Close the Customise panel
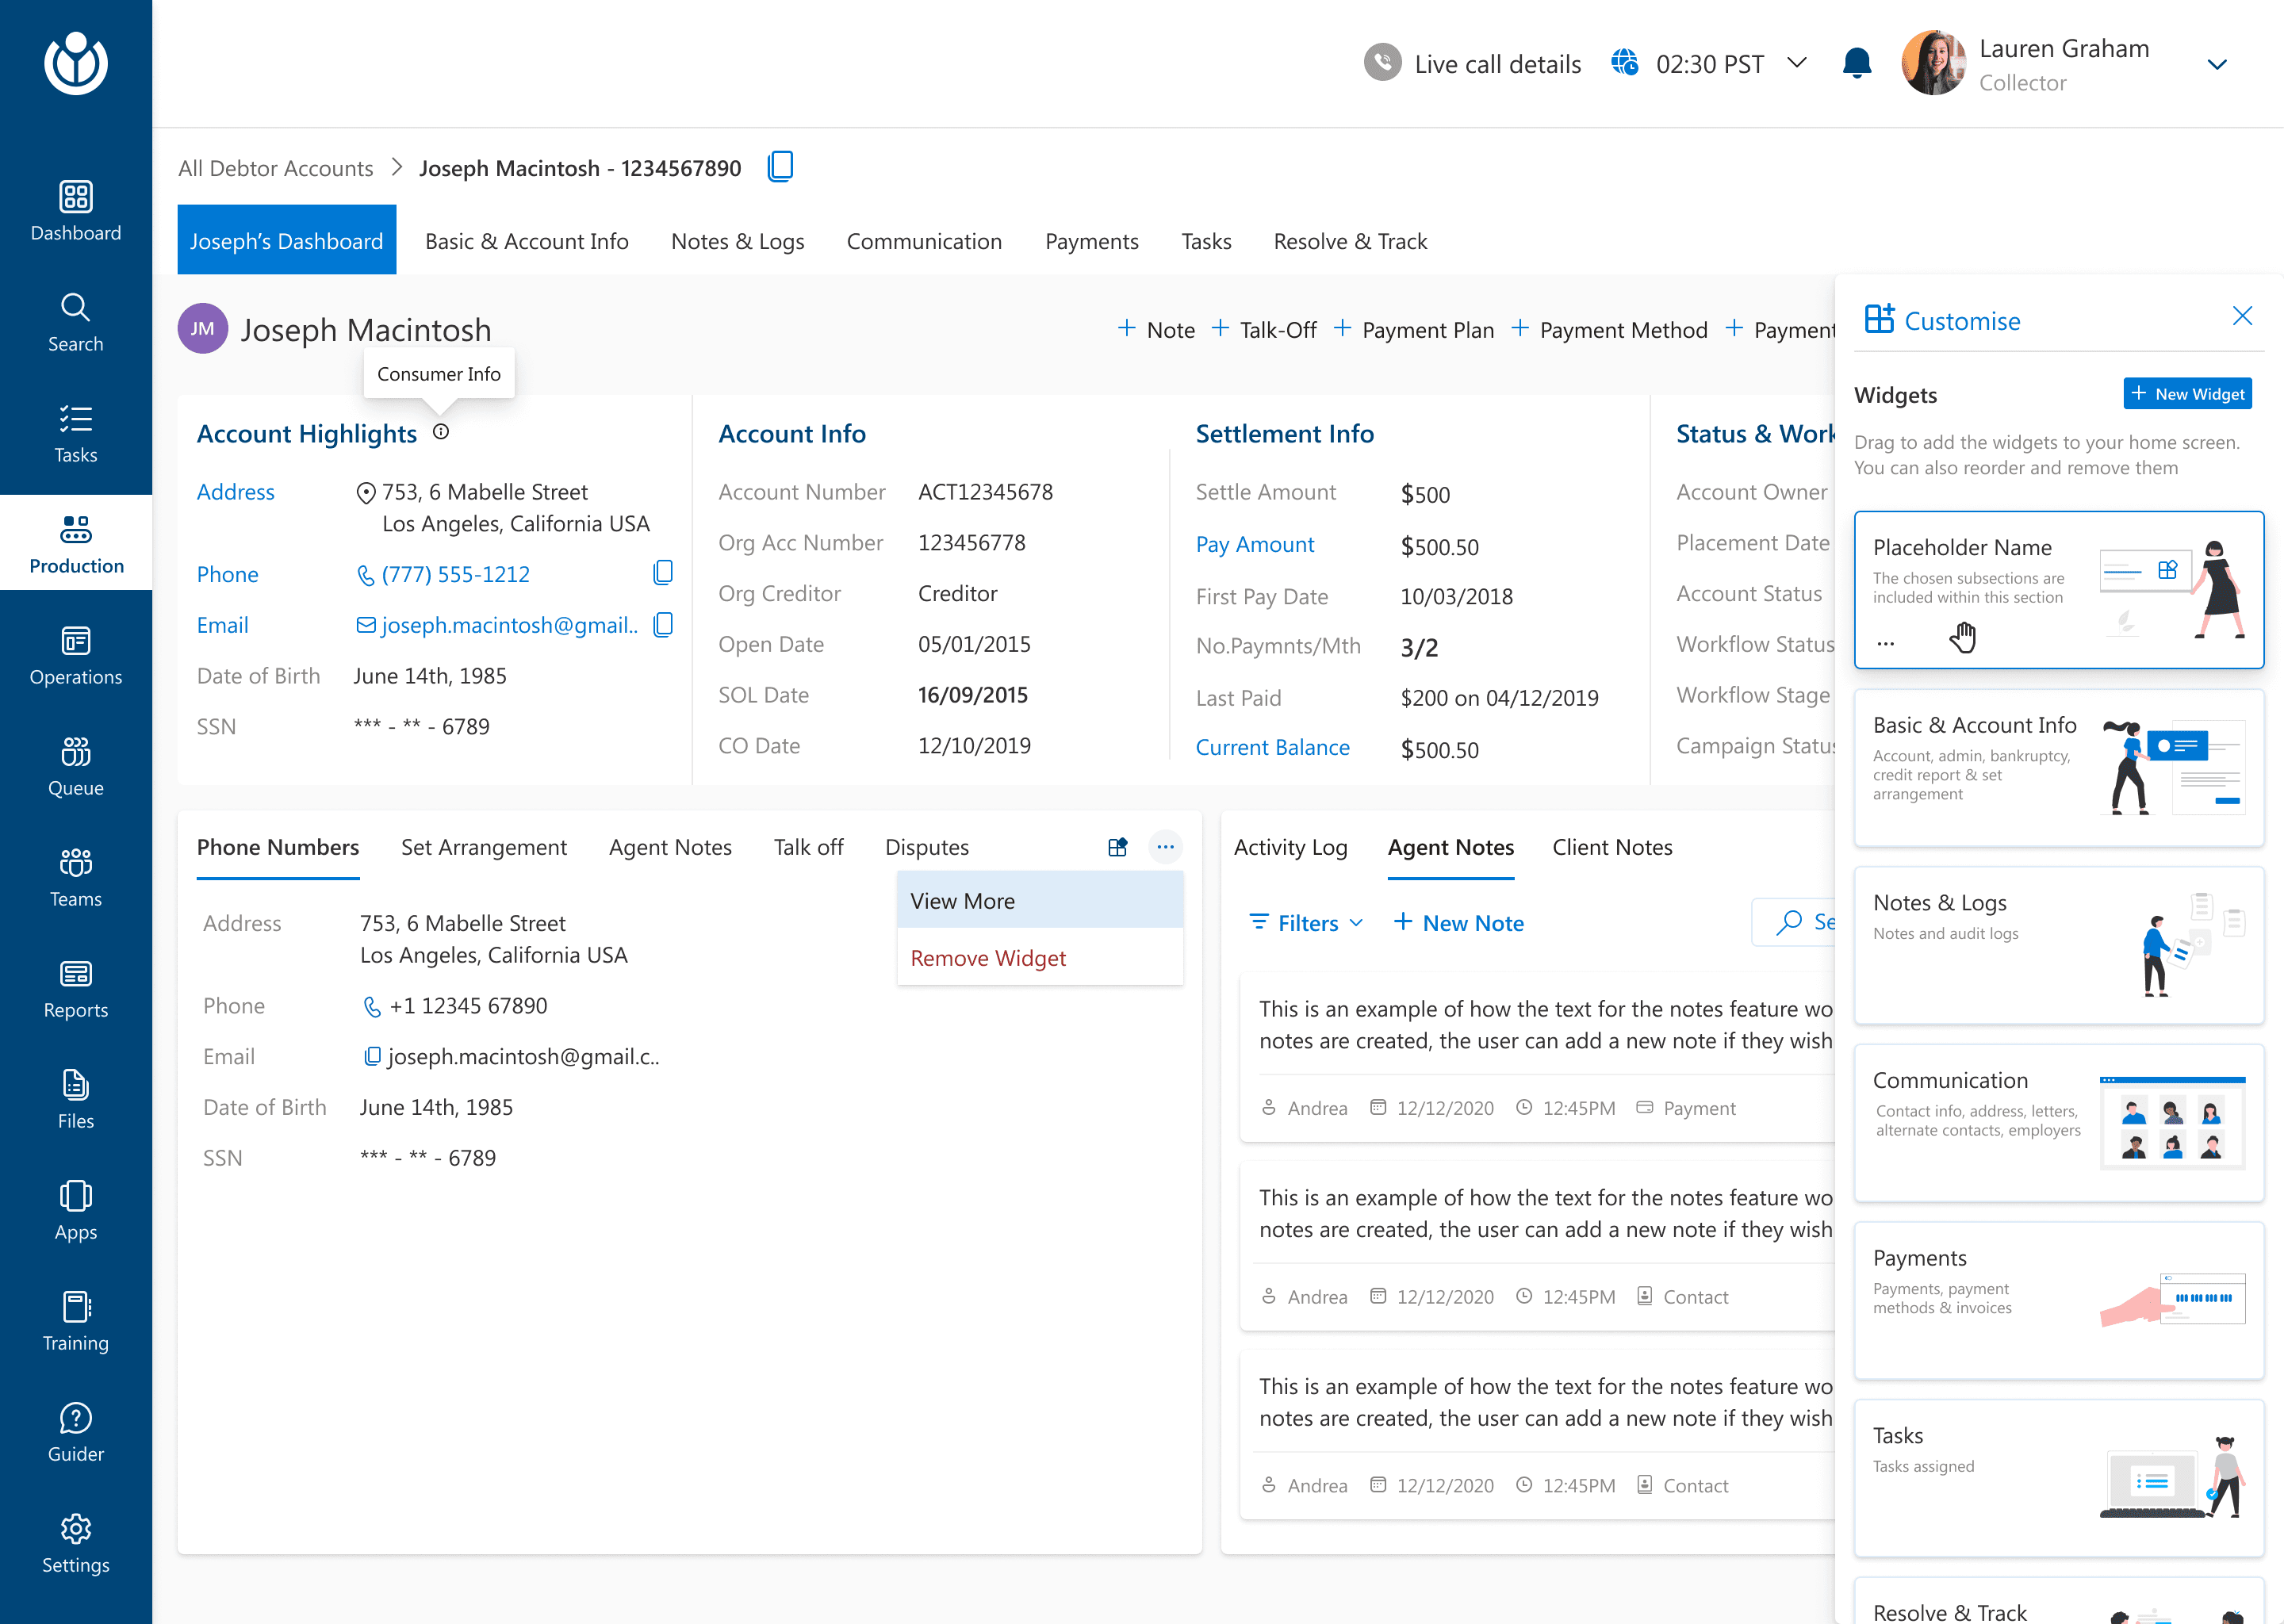 tap(2242, 317)
